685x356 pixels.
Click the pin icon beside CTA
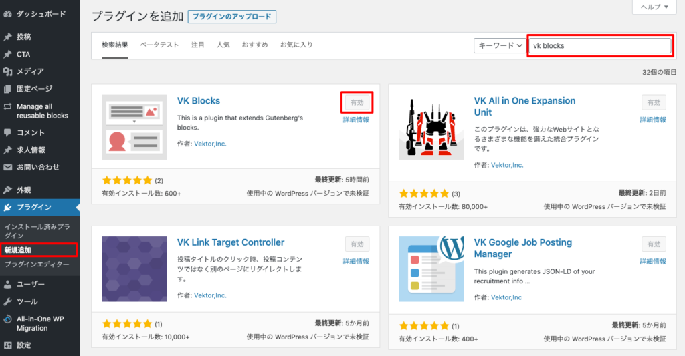(7, 55)
